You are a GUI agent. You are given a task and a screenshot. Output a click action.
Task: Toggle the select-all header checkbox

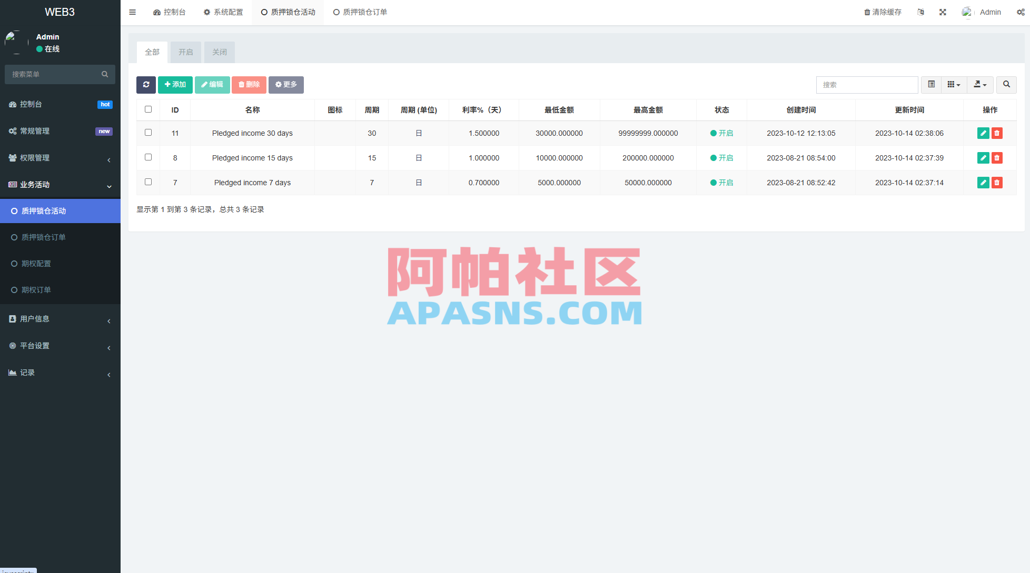(148, 109)
